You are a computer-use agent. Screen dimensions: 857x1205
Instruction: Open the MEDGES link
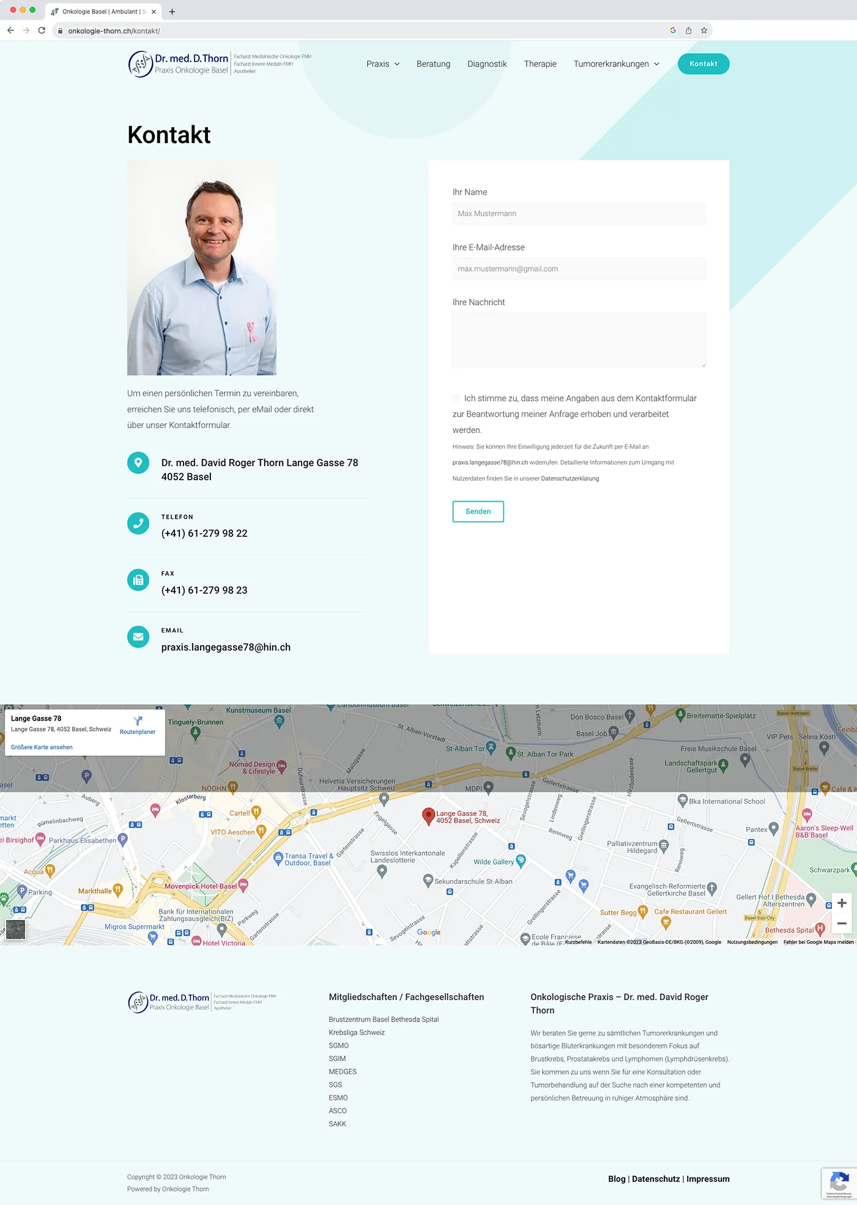[x=343, y=1072]
